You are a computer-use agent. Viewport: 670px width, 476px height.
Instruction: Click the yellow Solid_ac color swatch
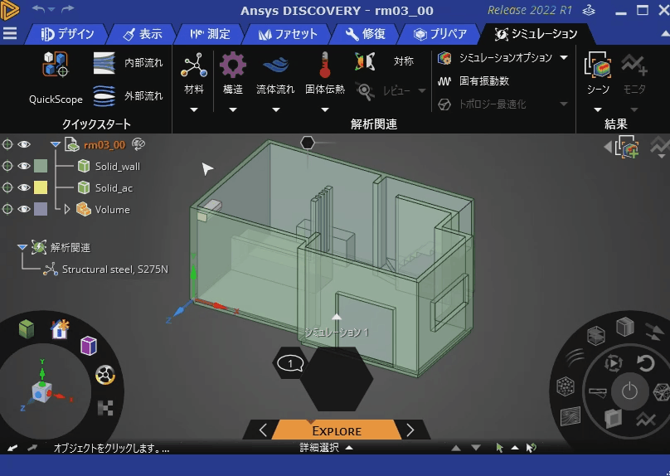point(41,187)
